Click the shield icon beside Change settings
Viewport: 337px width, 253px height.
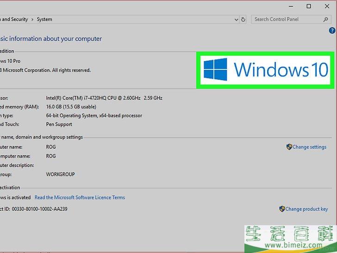coord(289,147)
